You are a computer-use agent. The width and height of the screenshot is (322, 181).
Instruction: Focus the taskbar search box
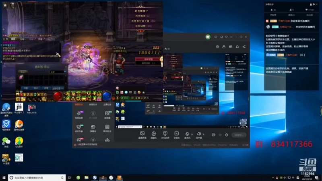37,177
